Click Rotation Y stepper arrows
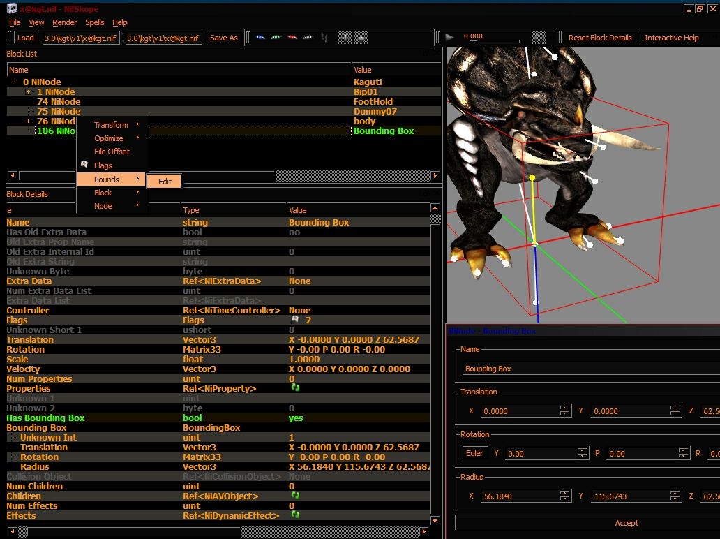The width and height of the screenshot is (720, 539). [x=583, y=453]
